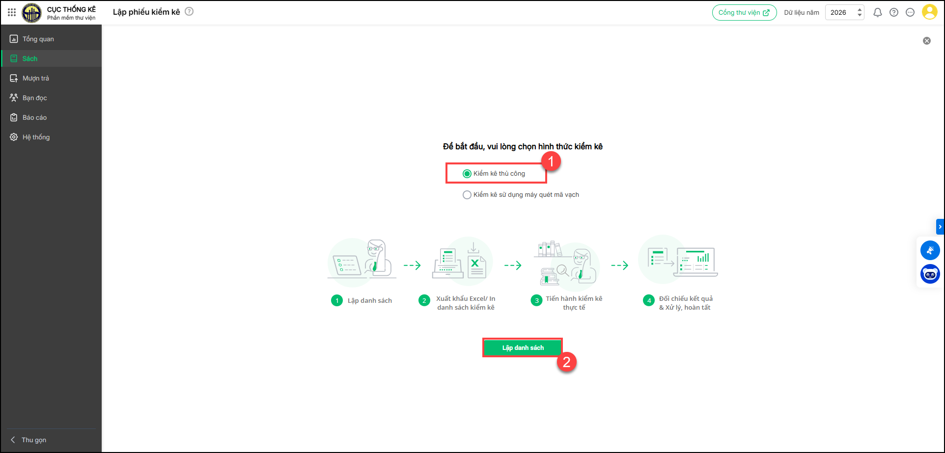This screenshot has height=453, width=945.
Task: Click the help icon beside Lập phiếu kiểm kê
Action: [x=189, y=12]
